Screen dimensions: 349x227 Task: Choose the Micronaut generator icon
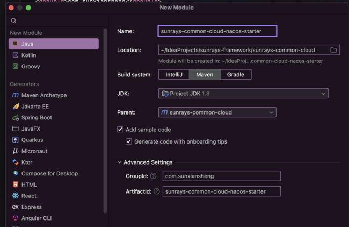click(x=16, y=151)
